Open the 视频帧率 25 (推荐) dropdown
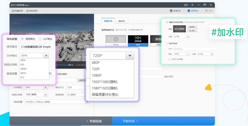The image size is (248, 126). 75,94
